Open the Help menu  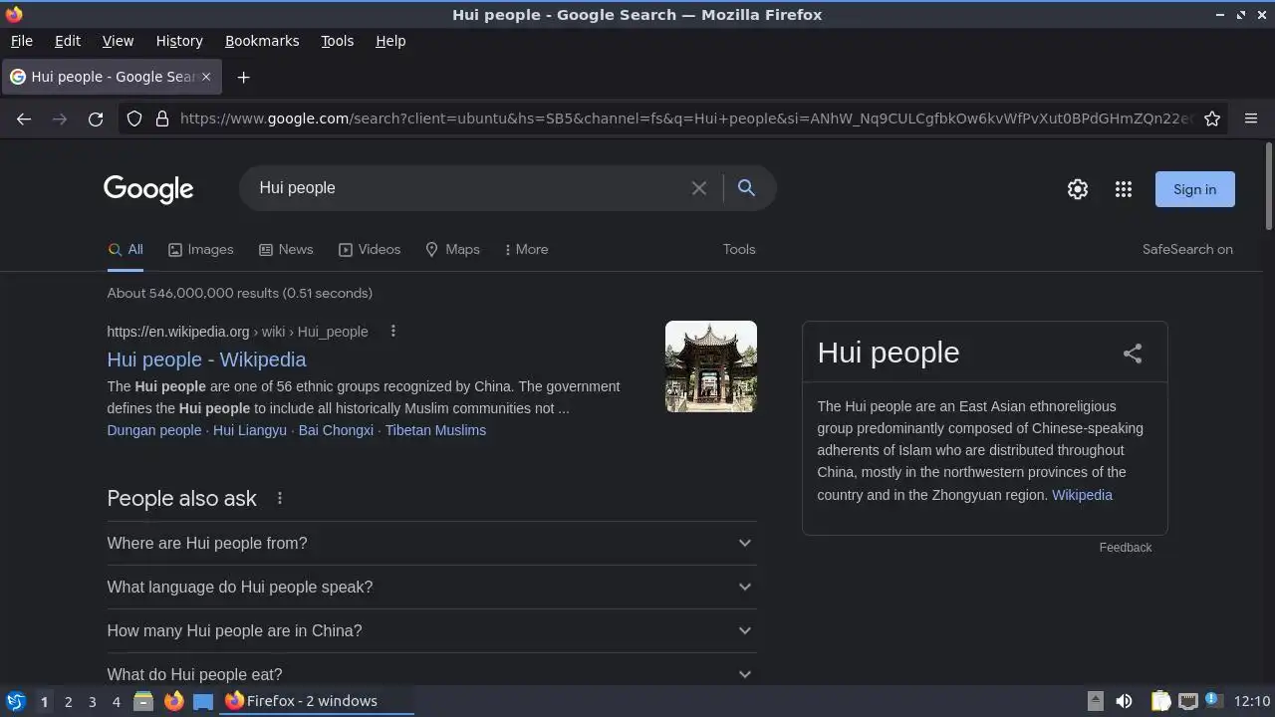(x=390, y=41)
